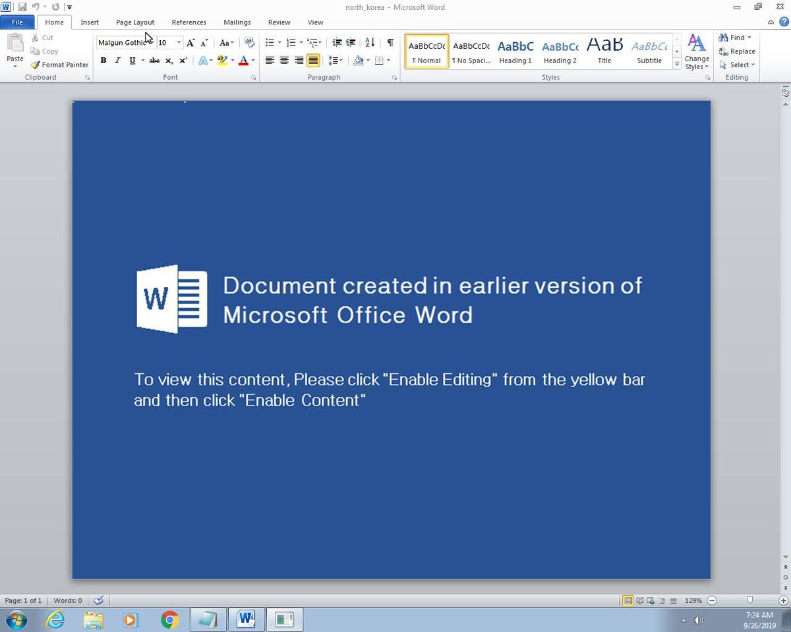Apply the red font color
Screen dimensions: 791x632
pos(243,61)
